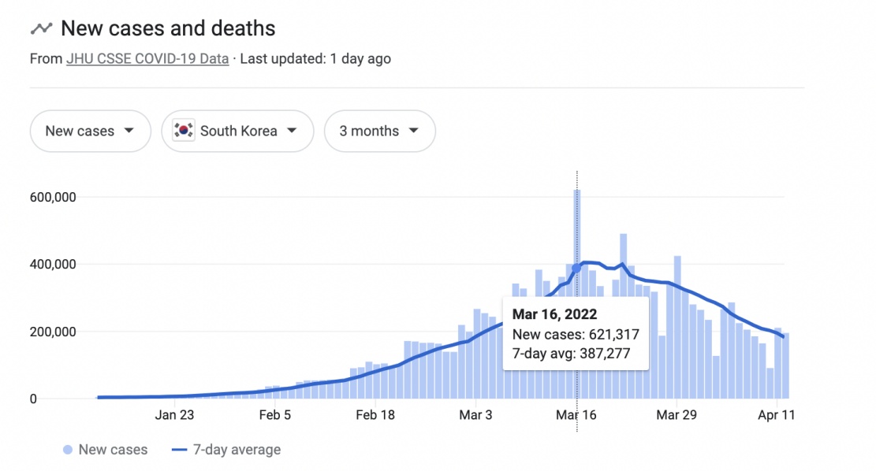Toggle the 7-day average legend label
Viewport: 876px width, 471px height.
coord(237,450)
